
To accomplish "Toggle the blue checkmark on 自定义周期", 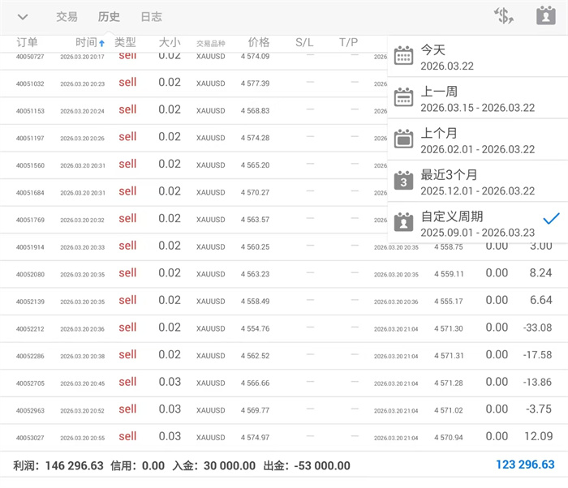I will tap(552, 218).
